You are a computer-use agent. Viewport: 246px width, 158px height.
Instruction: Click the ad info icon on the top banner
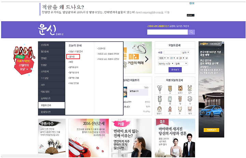tap(191, 3)
